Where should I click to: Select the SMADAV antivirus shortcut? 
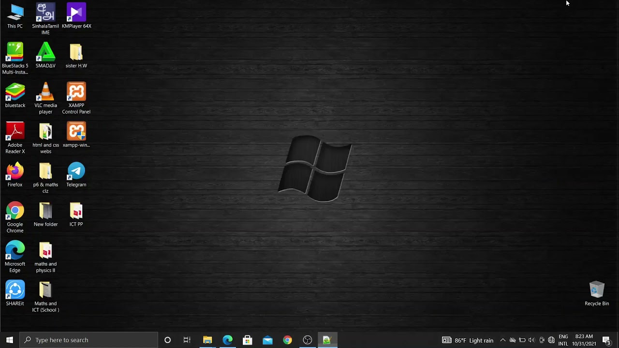[x=45, y=56]
